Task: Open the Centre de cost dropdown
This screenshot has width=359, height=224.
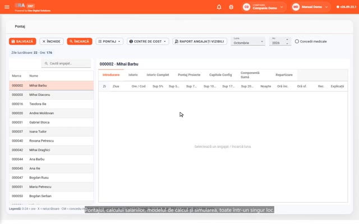Action: click(148, 41)
